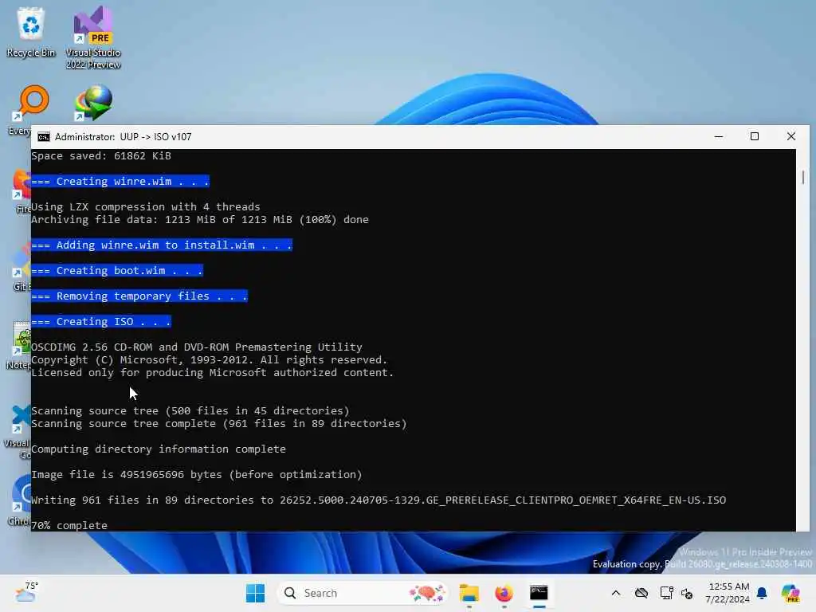The height and width of the screenshot is (612, 816).
Task: Show hidden system tray icons chevron
Action: 616,593
